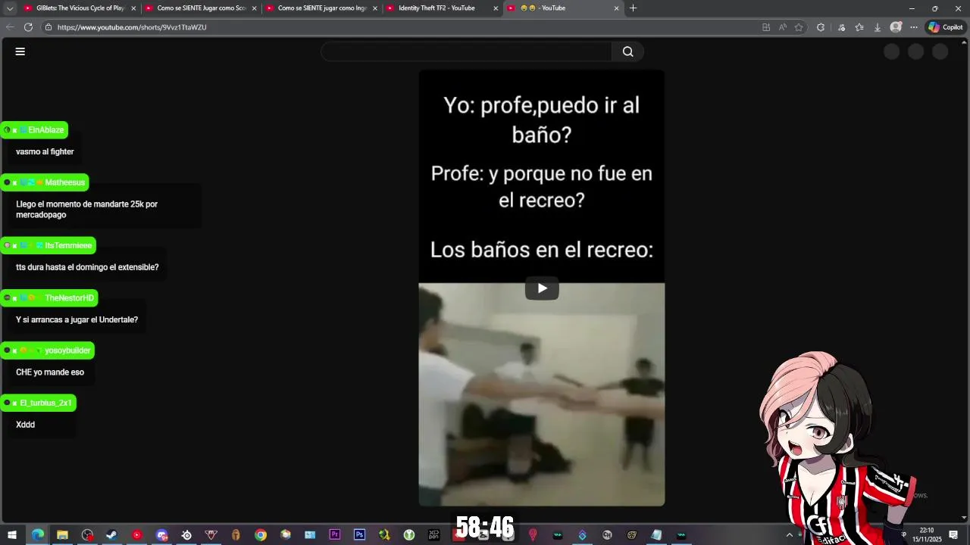Add this page to favorites star
This screenshot has height=545, width=970.
(x=799, y=27)
